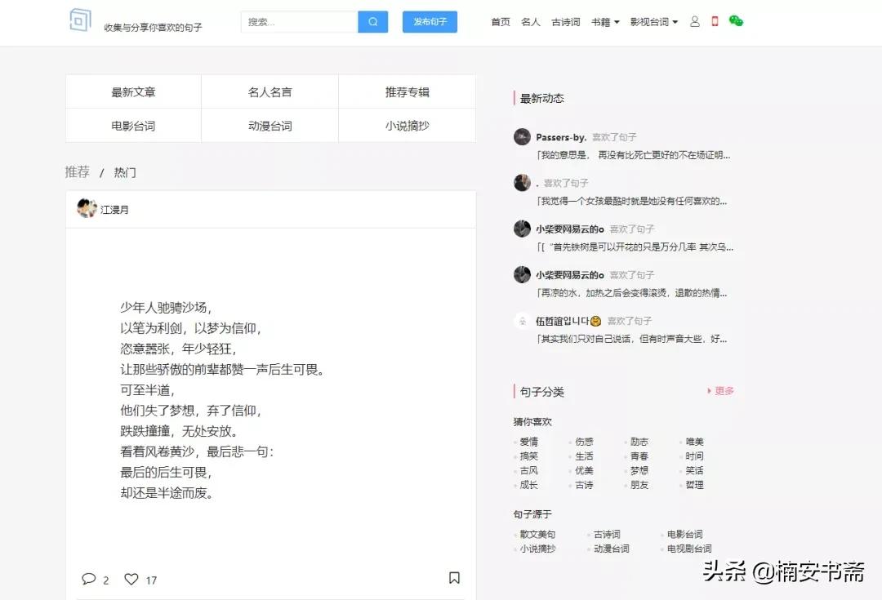Open comments via the speech bubble icon
Image resolution: width=882 pixels, height=600 pixels.
(90, 579)
